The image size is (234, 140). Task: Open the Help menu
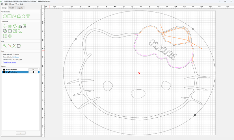22,4
